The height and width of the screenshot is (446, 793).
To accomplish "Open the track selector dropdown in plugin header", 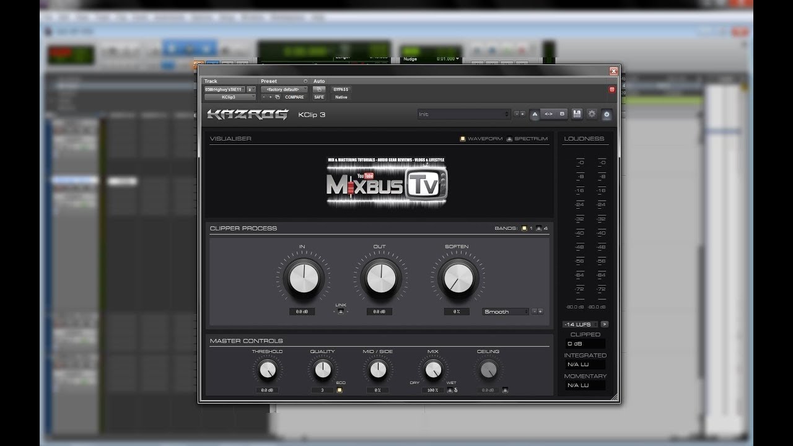I will tap(225, 89).
